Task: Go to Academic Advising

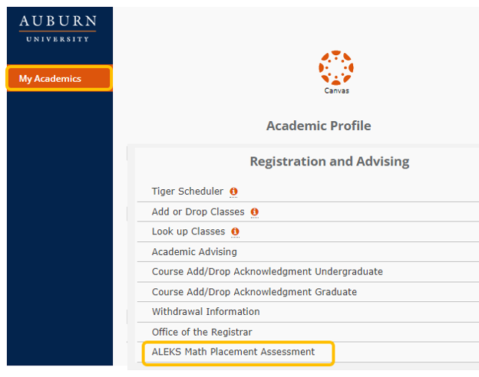Action: 194,251
